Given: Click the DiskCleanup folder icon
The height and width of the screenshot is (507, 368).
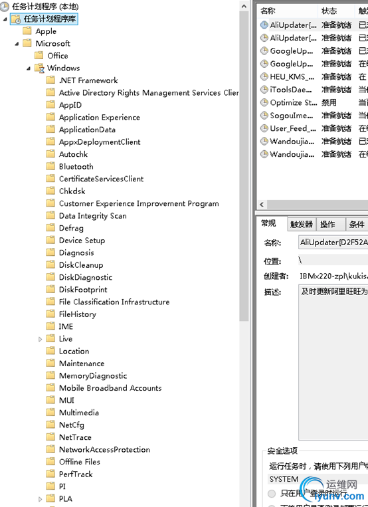Looking at the screenshot, I should [x=50, y=265].
